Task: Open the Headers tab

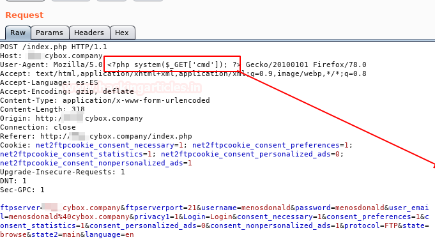Action: pyautogui.click(x=89, y=33)
